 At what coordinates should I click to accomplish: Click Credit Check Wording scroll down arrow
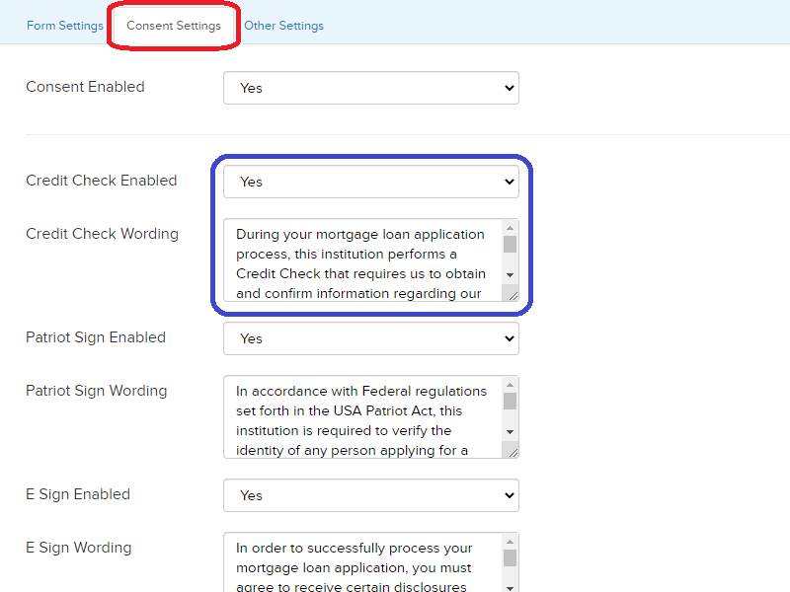click(510, 275)
